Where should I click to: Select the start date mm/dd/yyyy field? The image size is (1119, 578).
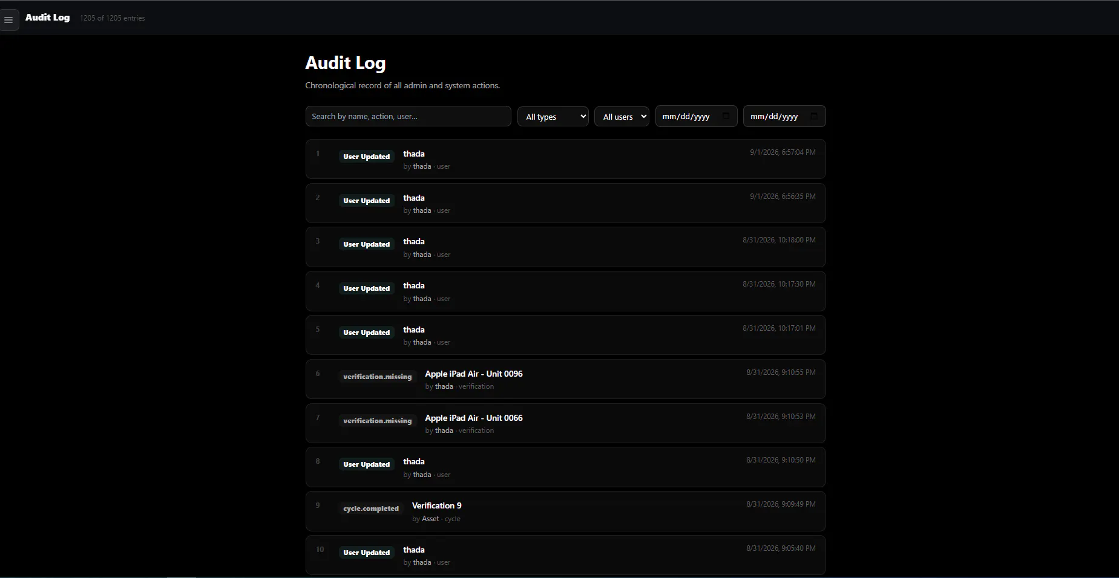pyautogui.click(x=696, y=116)
